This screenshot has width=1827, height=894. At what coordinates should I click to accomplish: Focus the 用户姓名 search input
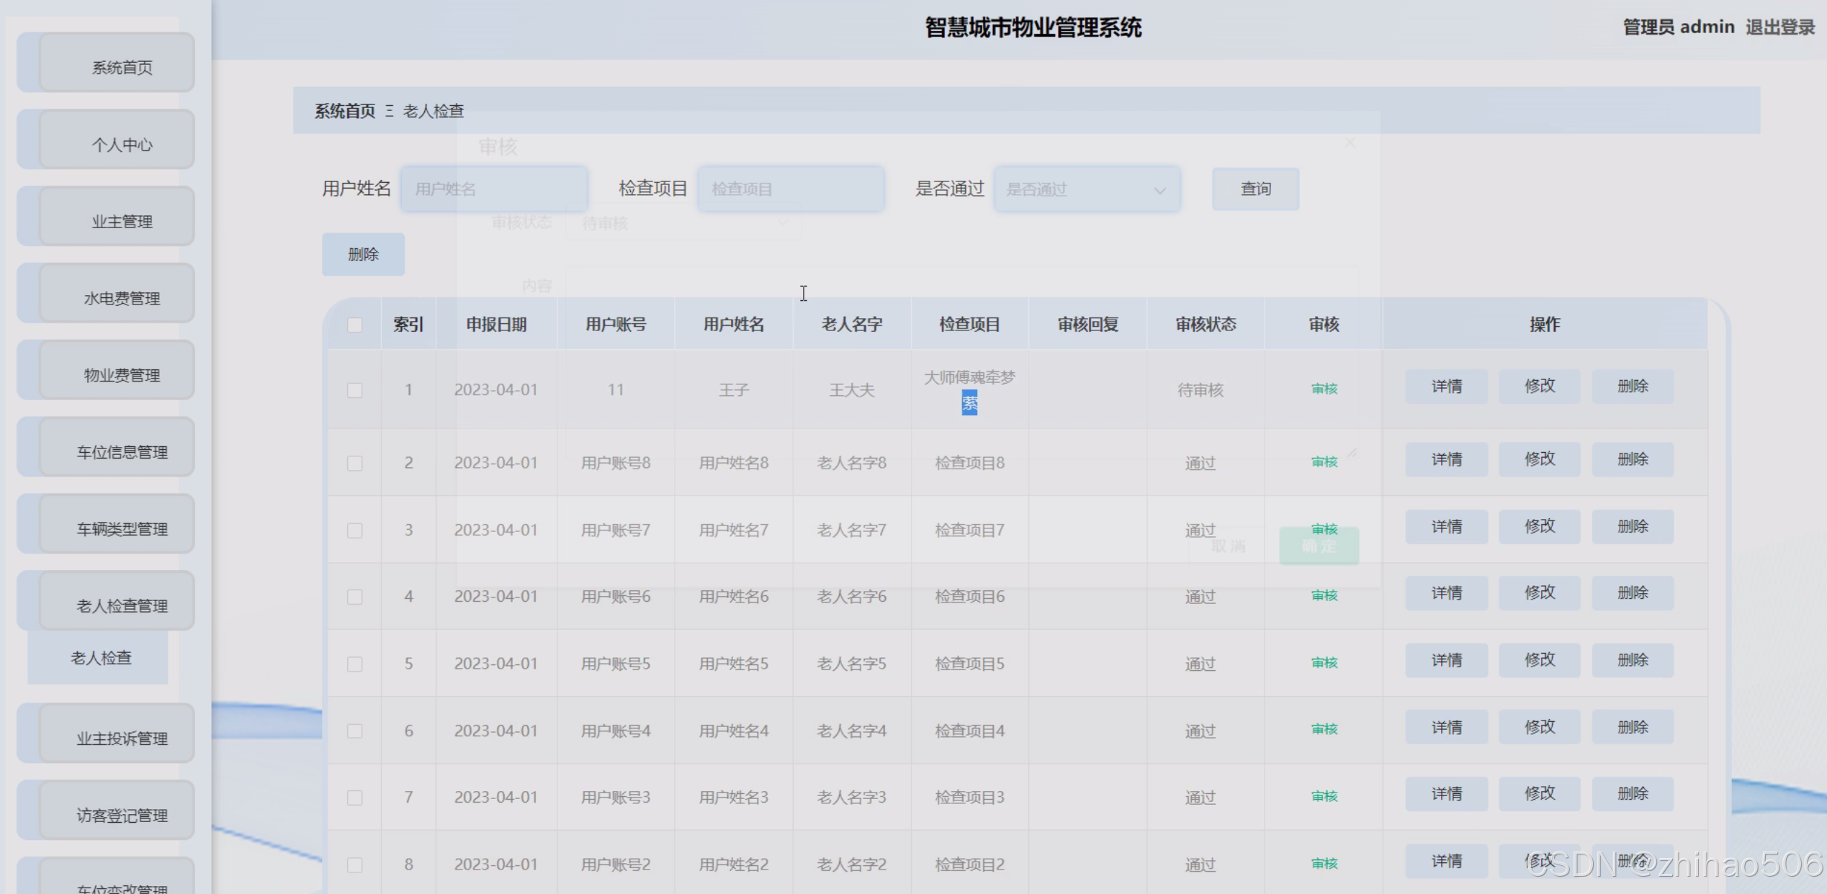[494, 189]
